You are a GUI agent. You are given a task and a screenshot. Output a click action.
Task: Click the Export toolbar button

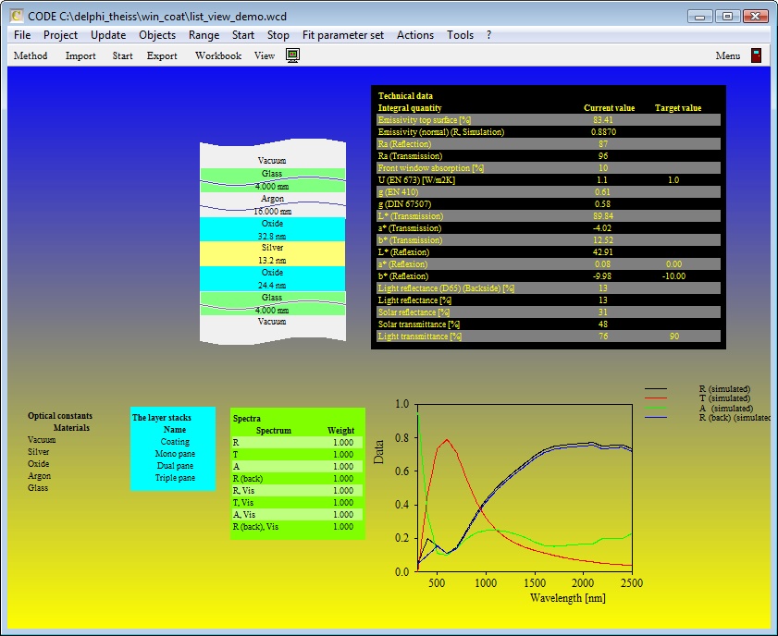pos(162,55)
